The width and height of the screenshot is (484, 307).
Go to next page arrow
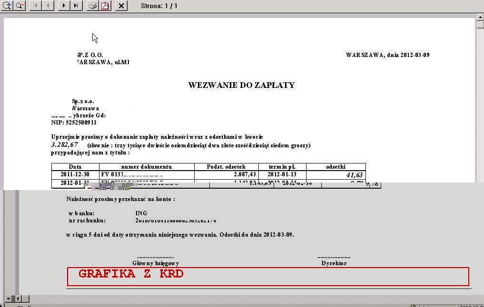[x=64, y=6]
